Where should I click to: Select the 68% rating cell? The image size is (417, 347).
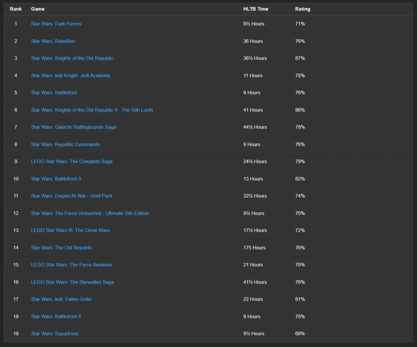pyautogui.click(x=300, y=333)
